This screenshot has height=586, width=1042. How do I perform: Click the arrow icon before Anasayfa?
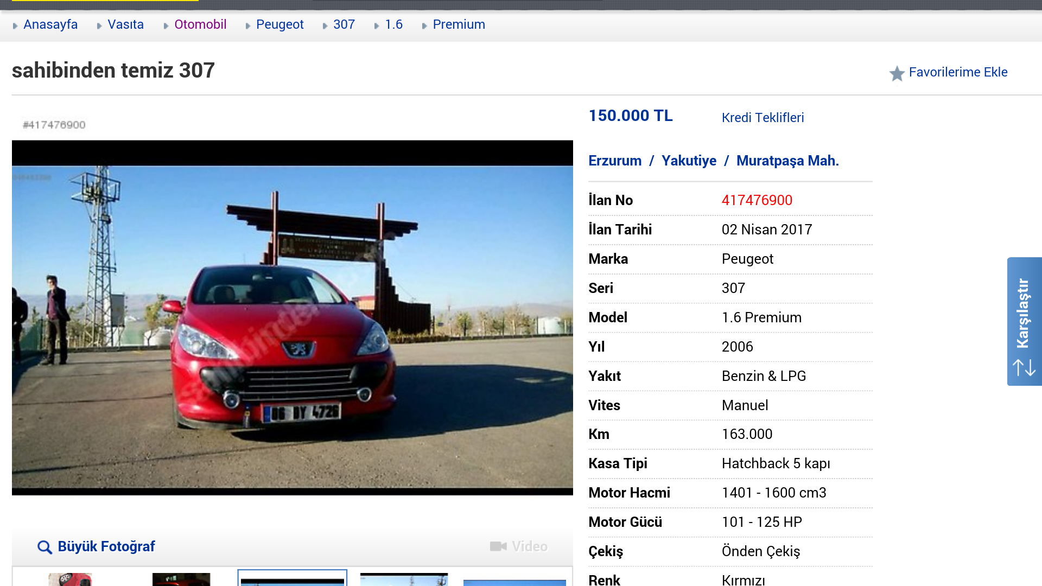coord(15,26)
